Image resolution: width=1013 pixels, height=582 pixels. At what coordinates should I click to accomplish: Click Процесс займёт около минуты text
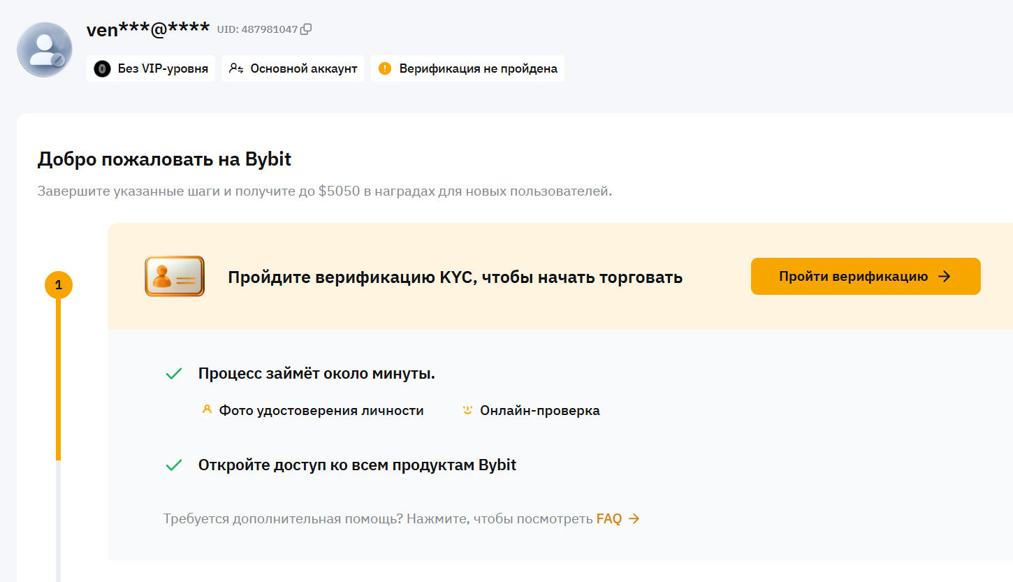pos(316,374)
